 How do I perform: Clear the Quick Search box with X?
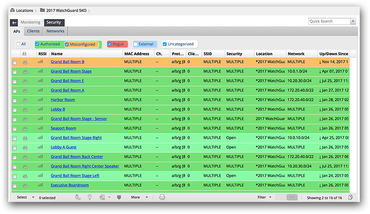pos(353,21)
